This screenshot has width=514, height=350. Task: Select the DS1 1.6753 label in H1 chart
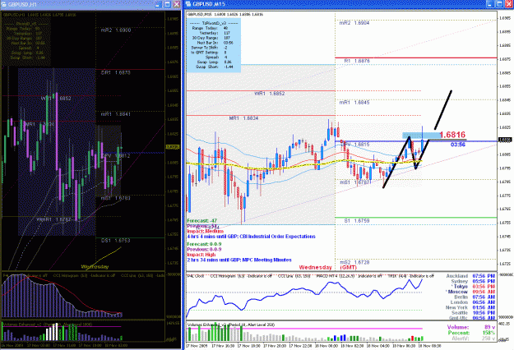pos(115,241)
